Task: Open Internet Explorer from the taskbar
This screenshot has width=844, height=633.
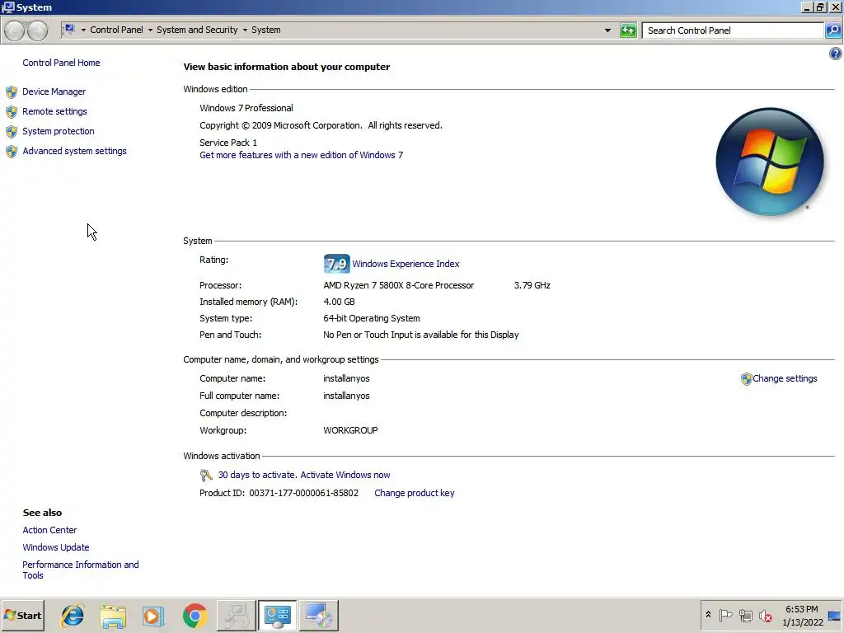Action: [73, 616]
